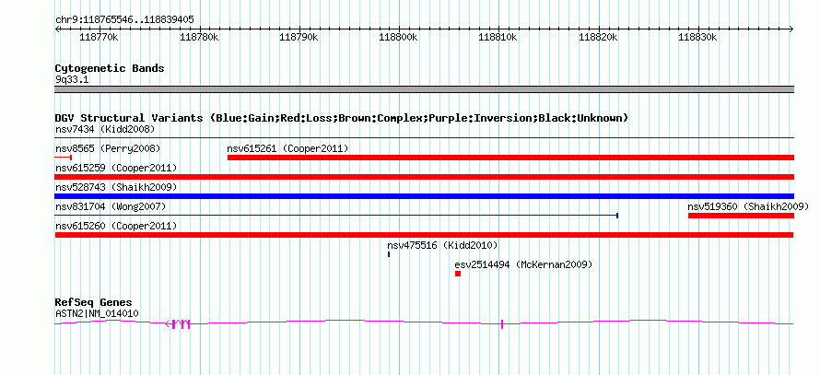
Task: Click the ruler's left arrowhead
Action: click(57, 29)
